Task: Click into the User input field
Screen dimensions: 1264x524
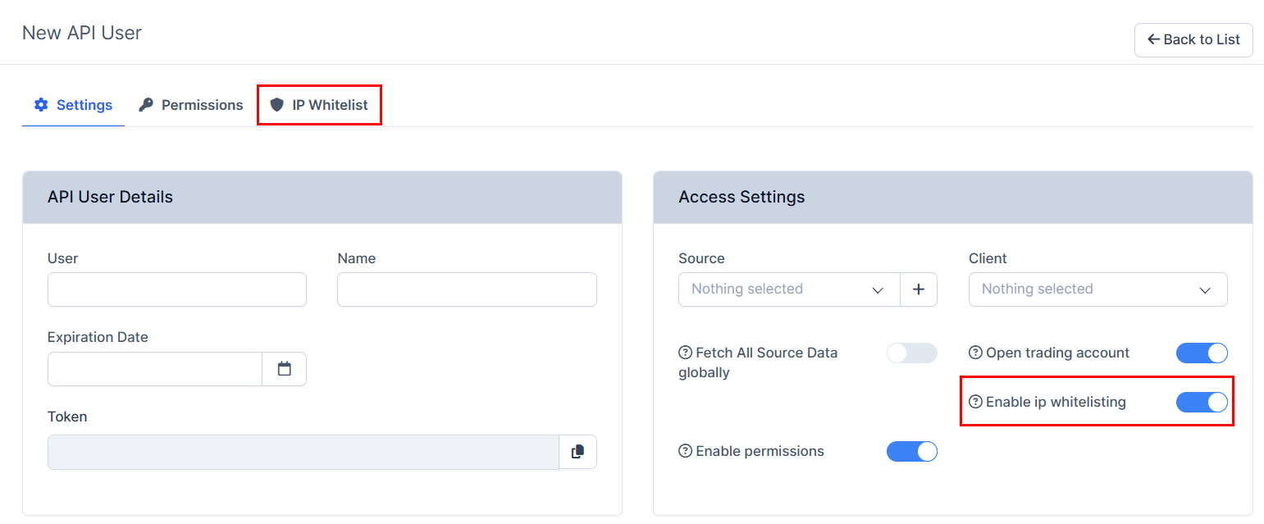Action: coord(177,289)
